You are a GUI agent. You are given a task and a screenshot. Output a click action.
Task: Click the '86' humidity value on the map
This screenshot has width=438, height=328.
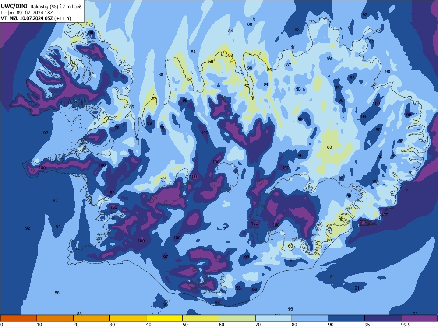131,107
